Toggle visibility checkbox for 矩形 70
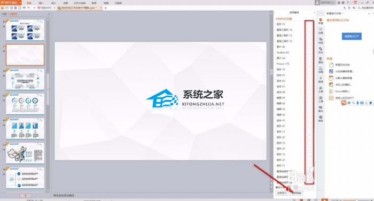The width and height of the screenshot is (374, 201). [x=309, y=70]
